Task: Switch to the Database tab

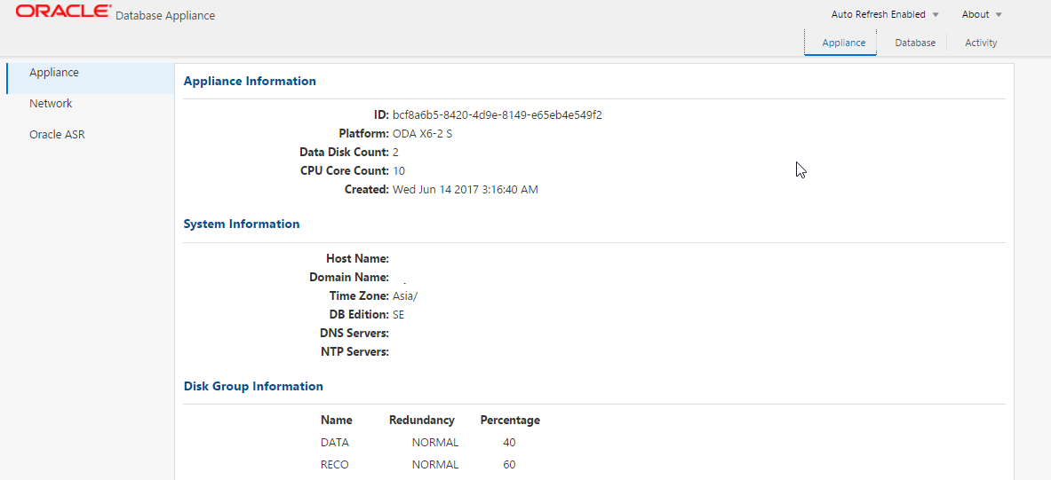Action: [x=915, y=43]
